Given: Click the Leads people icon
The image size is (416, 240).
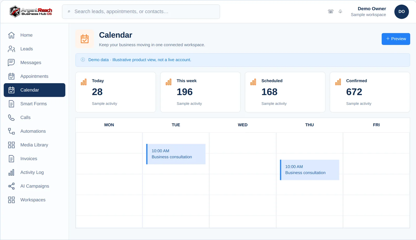Looking at the screenshot, I should click(x=11, y=49).
